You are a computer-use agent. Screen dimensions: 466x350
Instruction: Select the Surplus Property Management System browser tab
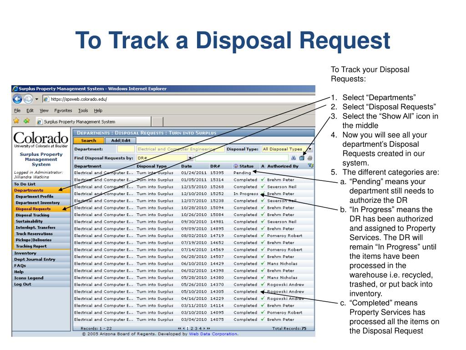(x=93, y=122)
